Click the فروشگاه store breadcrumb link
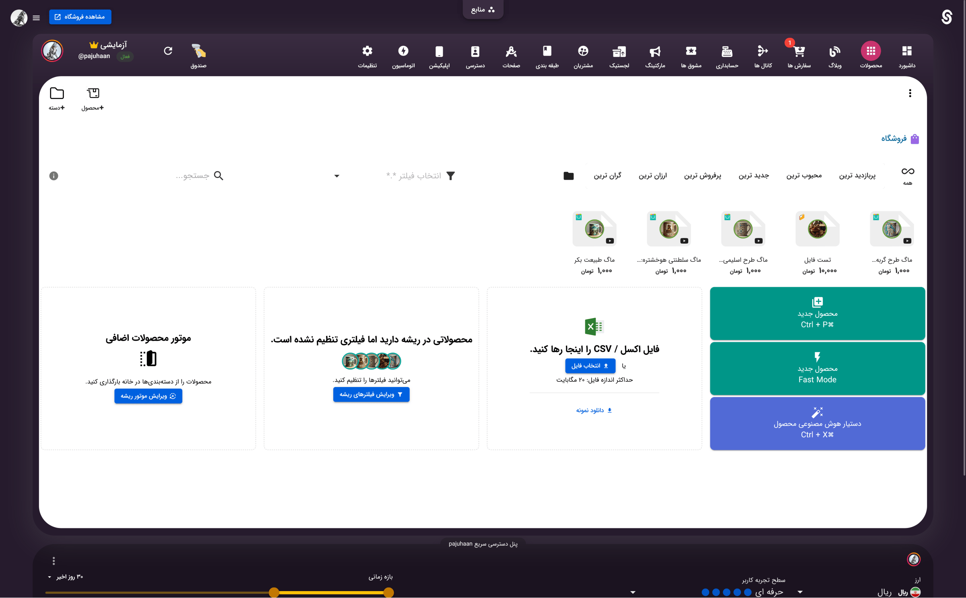The image size is (966, 598). click(x=894, y=139)
